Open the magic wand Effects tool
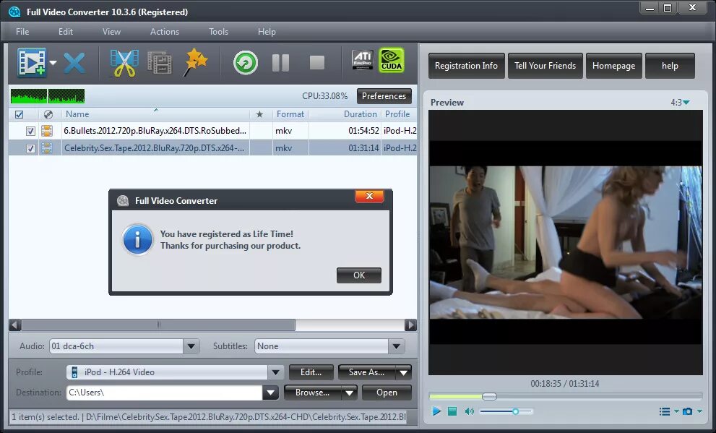 point(196,62)
